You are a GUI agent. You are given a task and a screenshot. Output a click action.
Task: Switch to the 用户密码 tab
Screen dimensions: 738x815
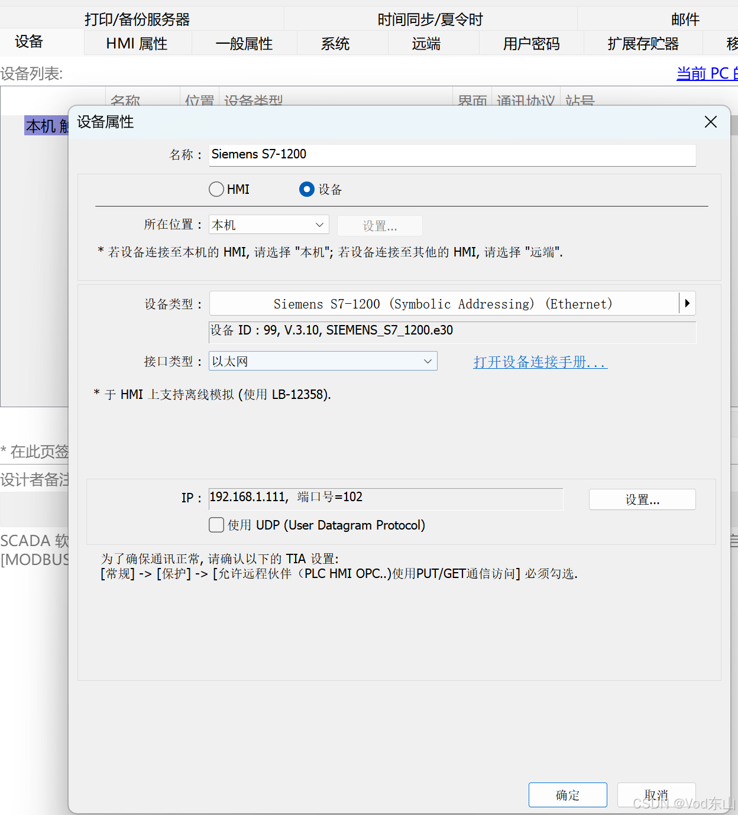[x=531, y=43]
